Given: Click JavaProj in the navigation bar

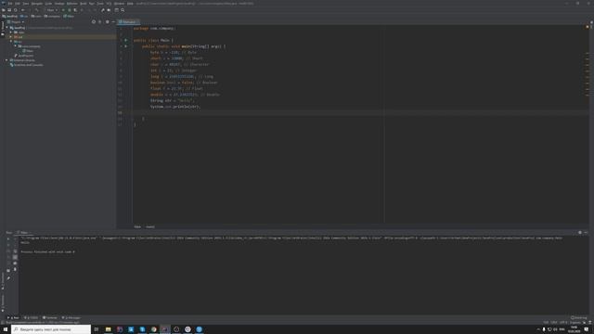Looking at the screenshot, I should (10, 17).
